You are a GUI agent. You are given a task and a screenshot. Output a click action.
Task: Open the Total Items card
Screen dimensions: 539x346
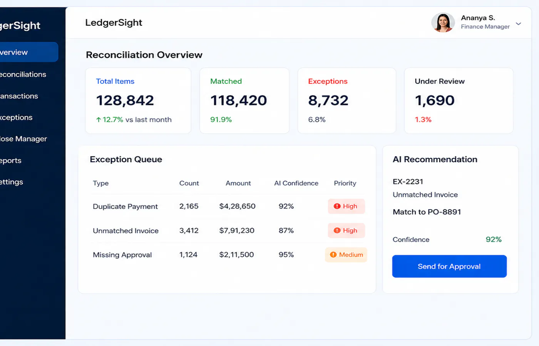click(x=138, y=101)
